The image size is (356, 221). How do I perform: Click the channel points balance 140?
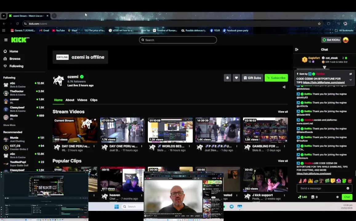click(x=303, y=197)
